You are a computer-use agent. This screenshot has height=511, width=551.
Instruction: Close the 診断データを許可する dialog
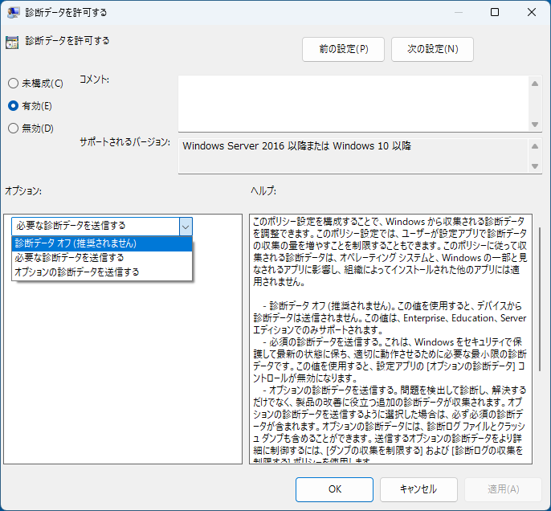[532, 12]
